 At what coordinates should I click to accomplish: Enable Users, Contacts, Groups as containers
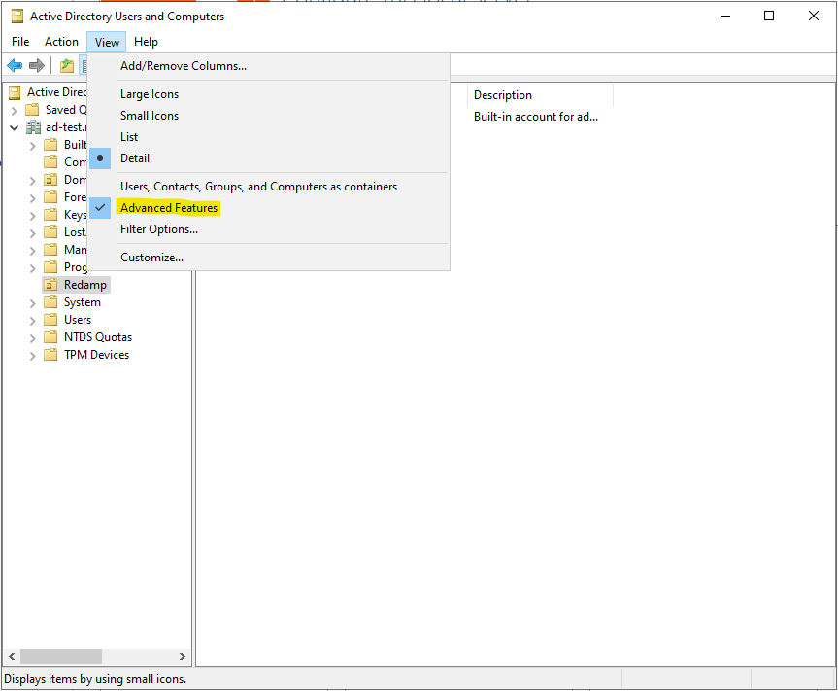pos(258,187)
